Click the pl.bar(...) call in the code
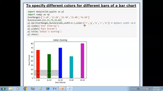 tap(69, 23)
